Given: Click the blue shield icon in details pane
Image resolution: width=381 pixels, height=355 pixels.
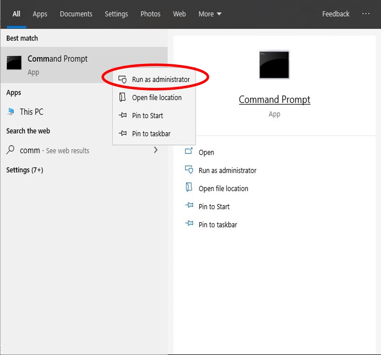Looking at the screenshot, I should pos(189,170).
